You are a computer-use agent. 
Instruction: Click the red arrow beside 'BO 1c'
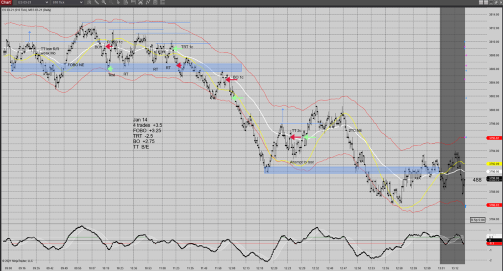point(231,79)
